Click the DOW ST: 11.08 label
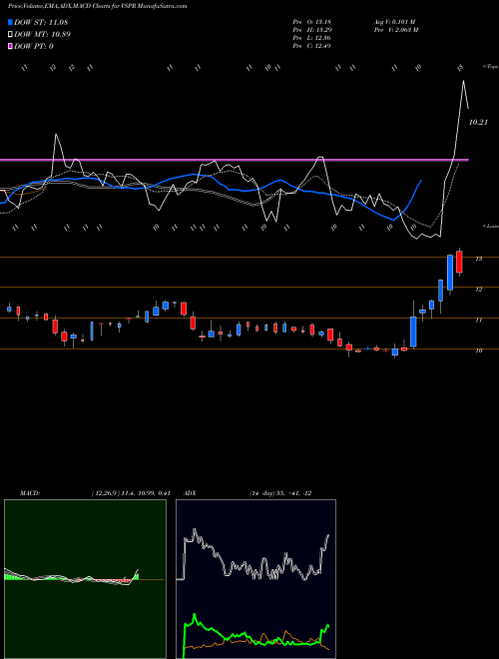This screenshot has width=499, height=659. pyautogui.click(x=41, y=22)
